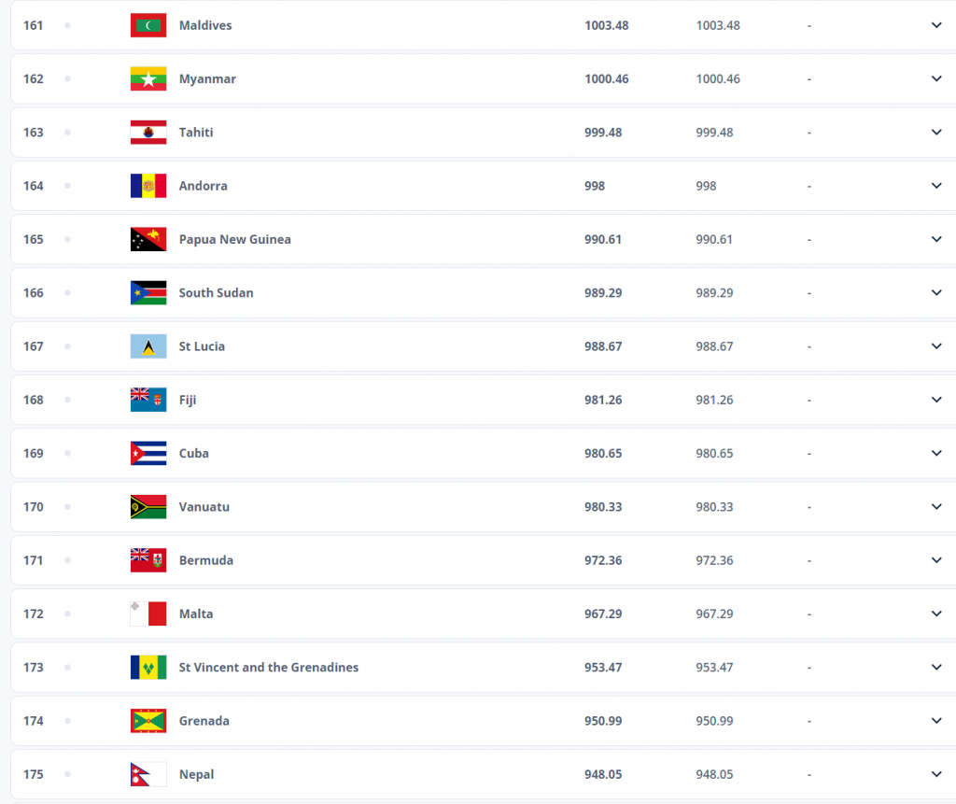
Task: Click the Grenada flag icon
Action: pyautogui.click(x=148, y=721)
